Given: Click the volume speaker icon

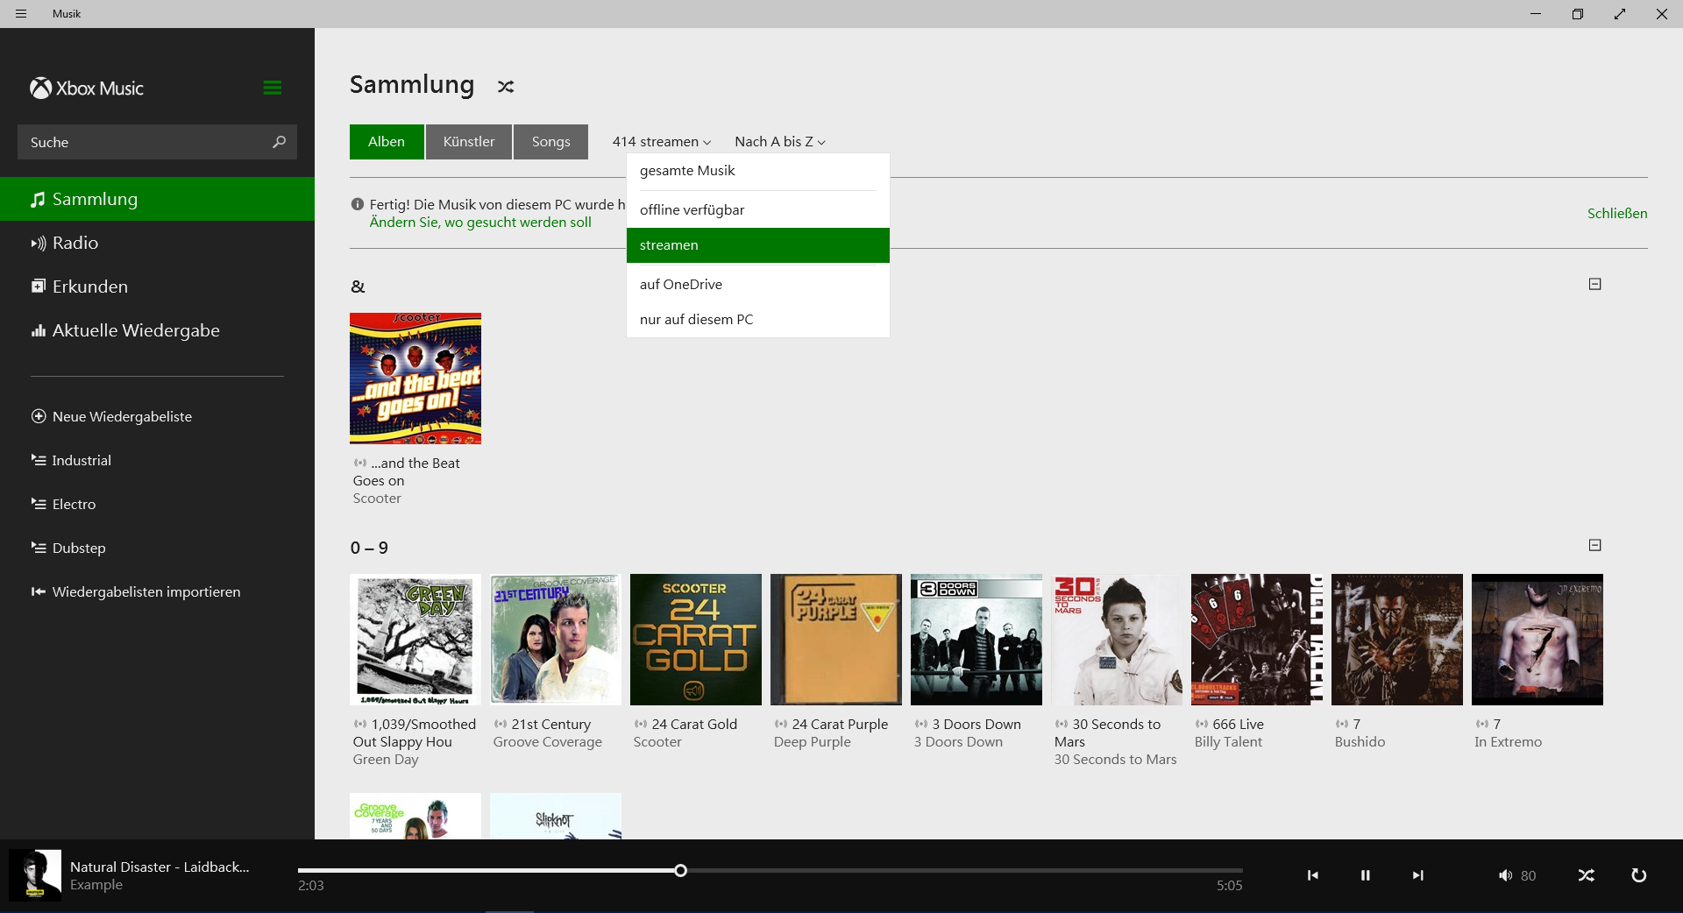Looking at the screenshot, I should (1505, 875).
